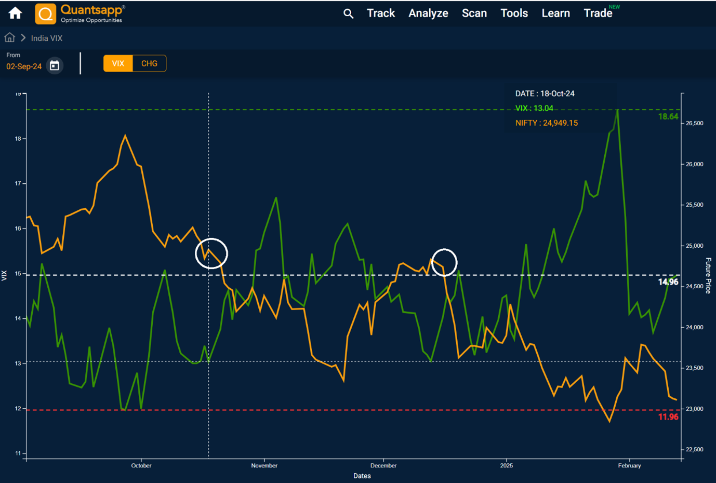Click the India VIX breadcrumb link
This screenshot has height=483, width=716.
[46, 38]
